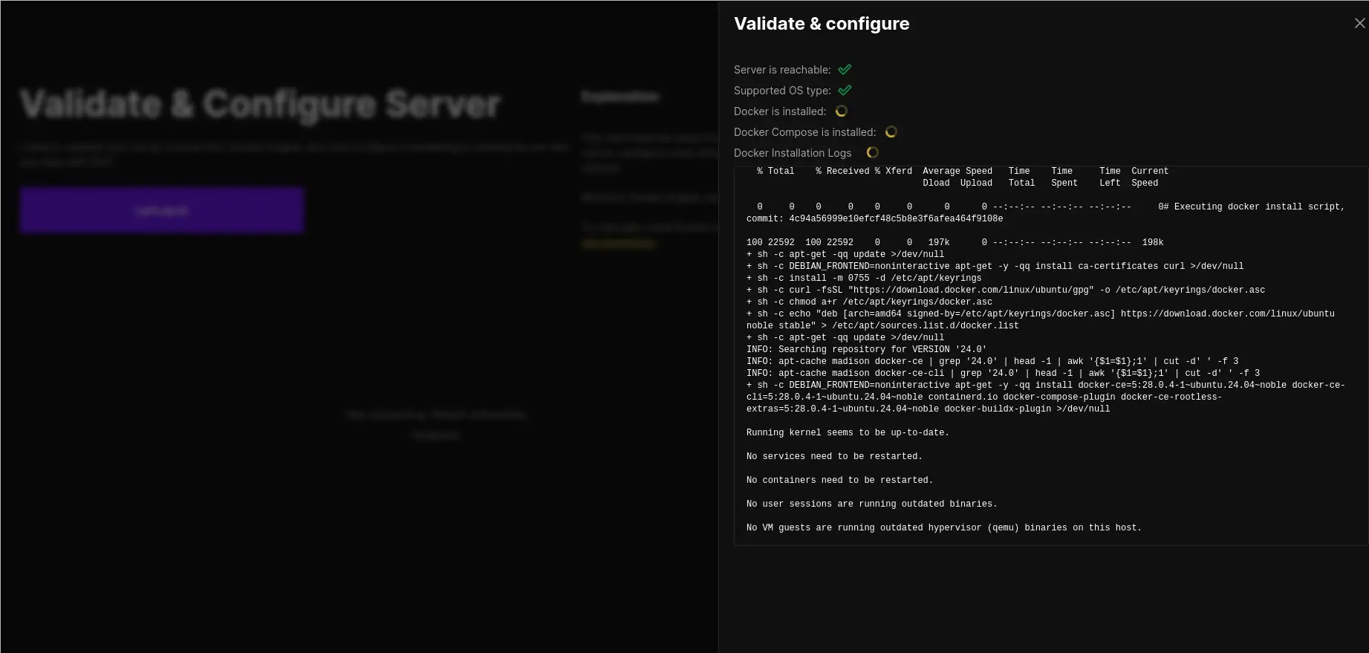Click the log line 'Running kernel seems to be up-to-date.'

[x=848, y=432]
